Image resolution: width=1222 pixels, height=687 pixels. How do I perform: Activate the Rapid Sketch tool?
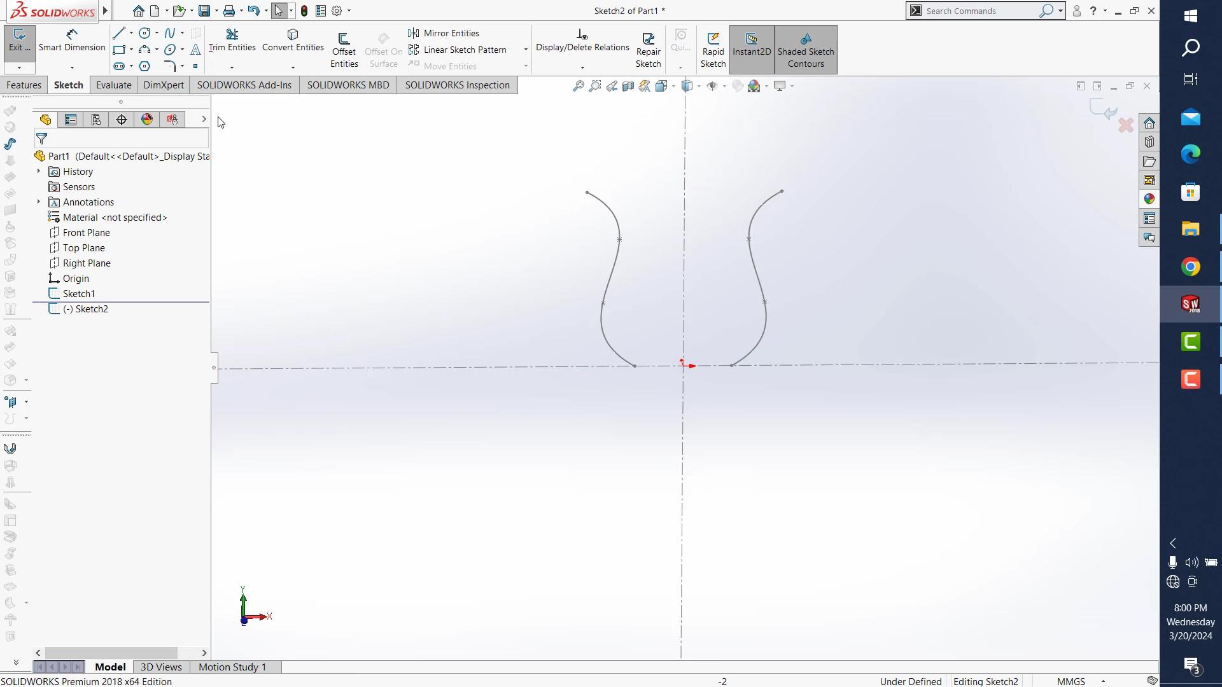713,50
